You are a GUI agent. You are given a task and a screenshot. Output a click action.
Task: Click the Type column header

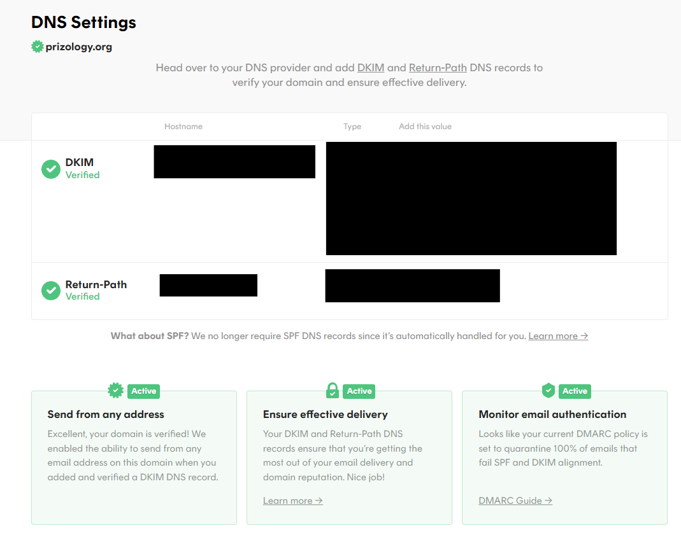coord(352,126)
